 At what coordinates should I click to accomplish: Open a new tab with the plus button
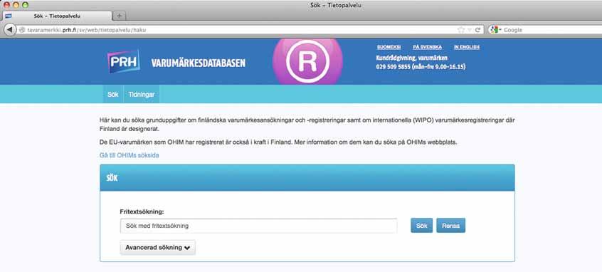coord(119,16)
